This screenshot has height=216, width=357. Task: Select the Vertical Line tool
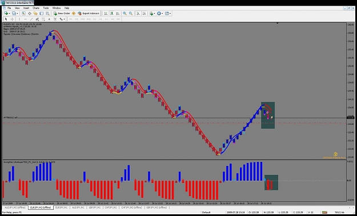[19, 19]
